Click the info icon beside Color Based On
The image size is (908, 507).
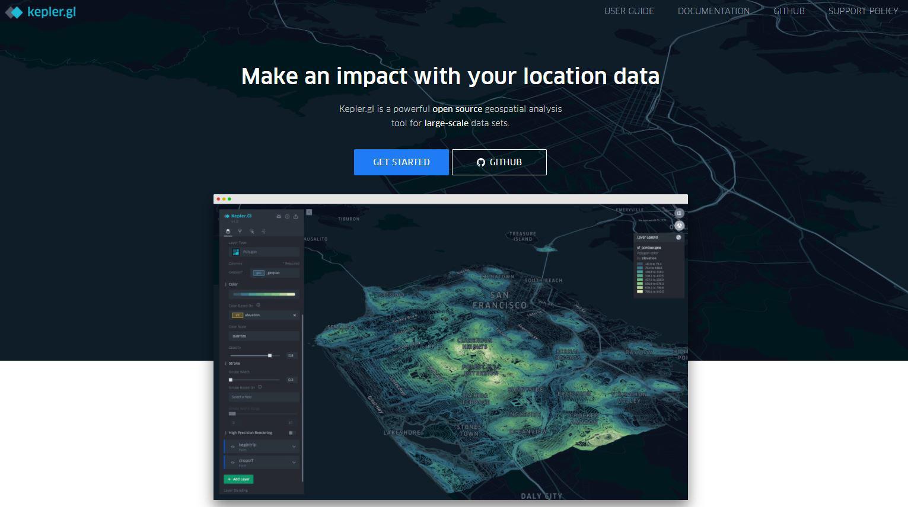[258, 306]
